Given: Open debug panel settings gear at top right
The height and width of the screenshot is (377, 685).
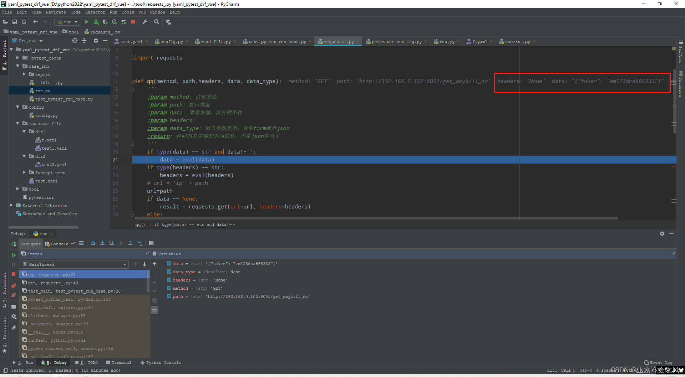Looking at the screenshot, I should (x=662, y=234).
